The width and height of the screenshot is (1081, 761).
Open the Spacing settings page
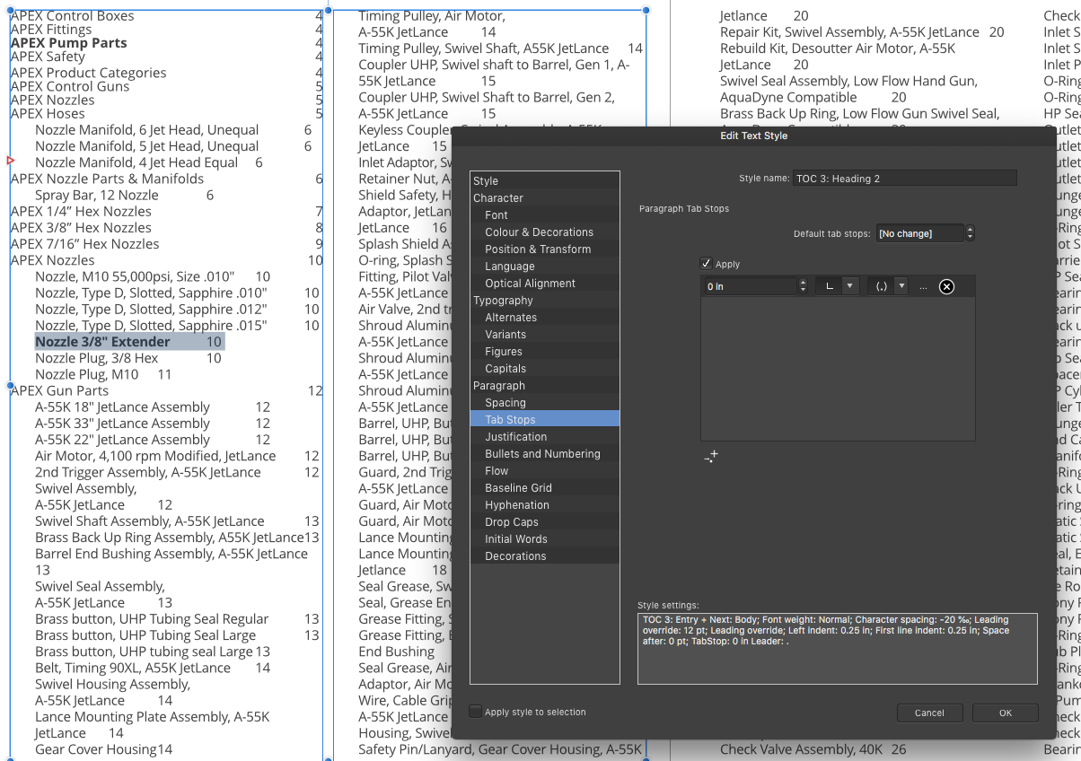[545, 403]
